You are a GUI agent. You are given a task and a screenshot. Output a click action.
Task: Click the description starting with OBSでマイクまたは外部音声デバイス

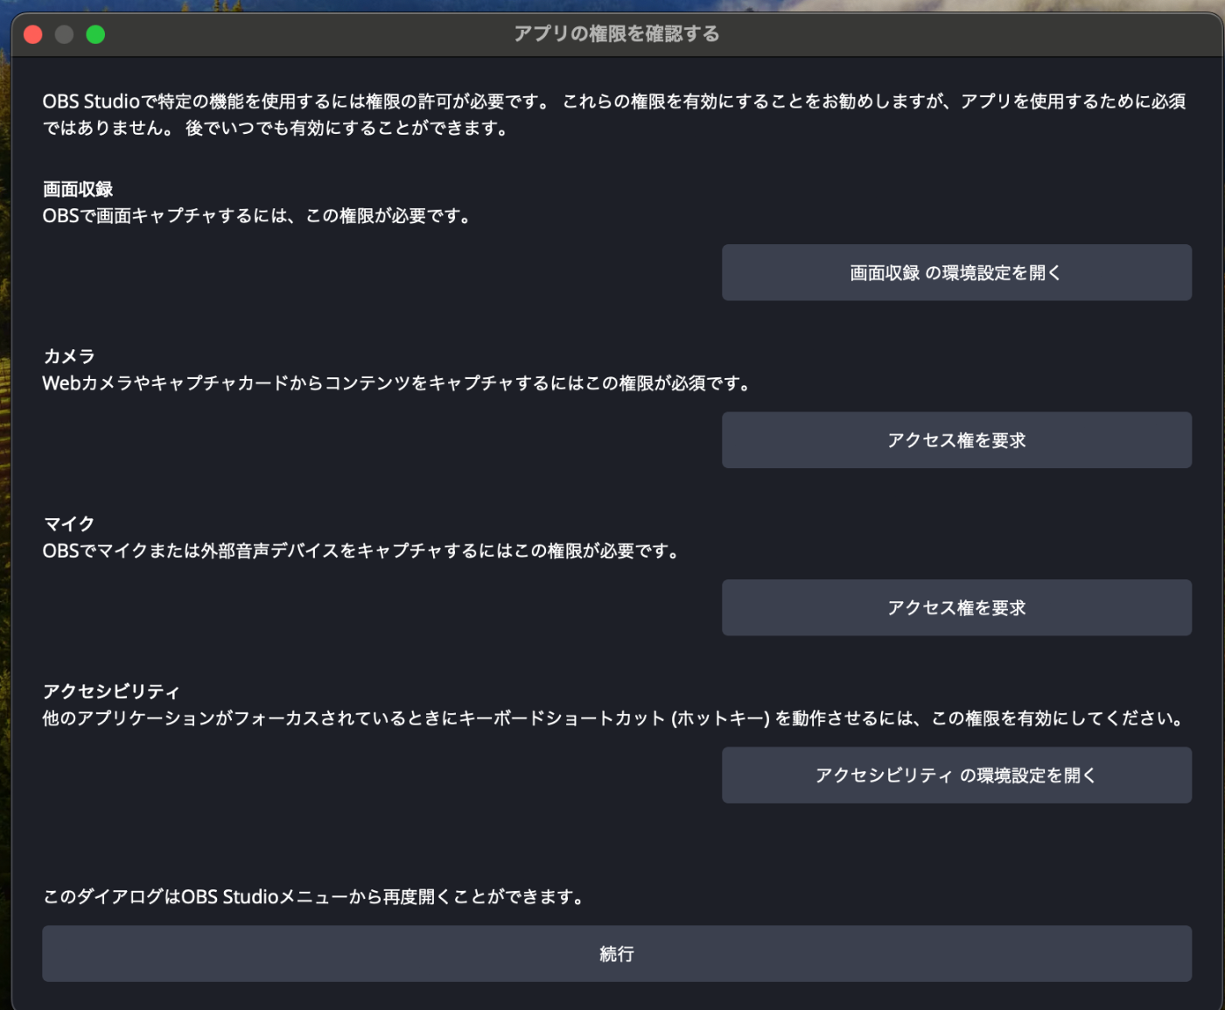click(361, 551)
